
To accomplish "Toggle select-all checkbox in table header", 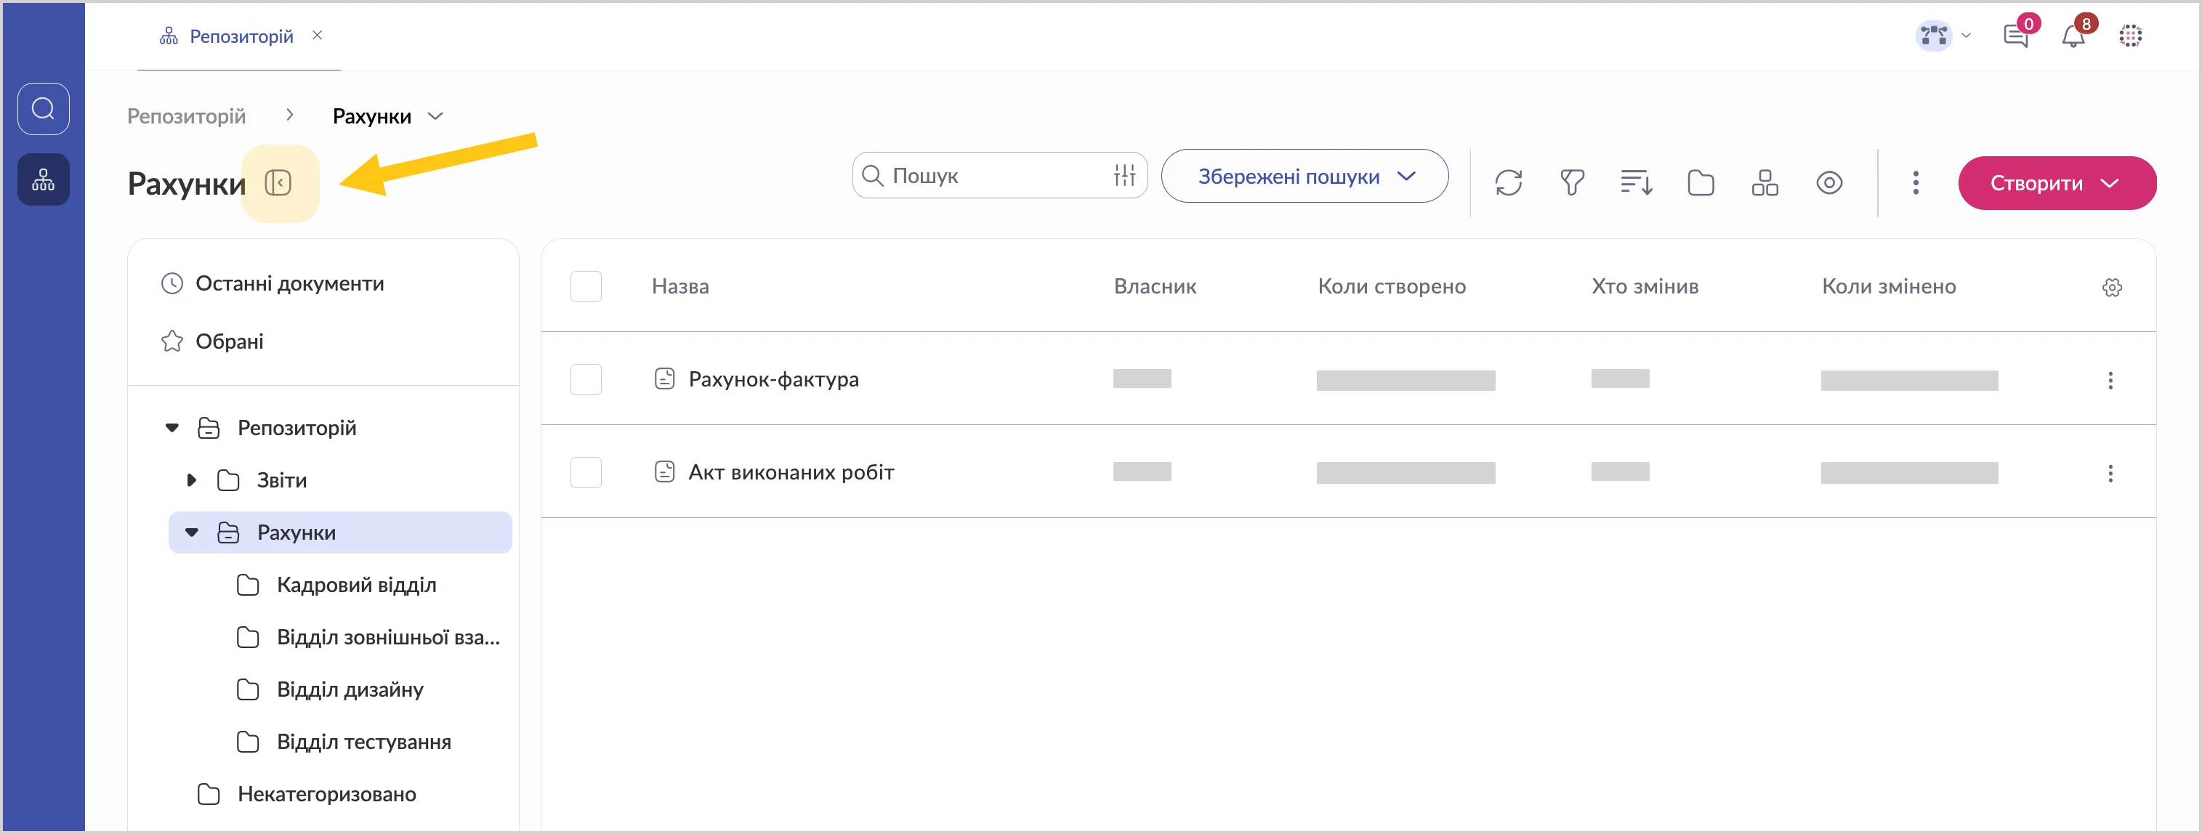I will [x=586, y=287].
